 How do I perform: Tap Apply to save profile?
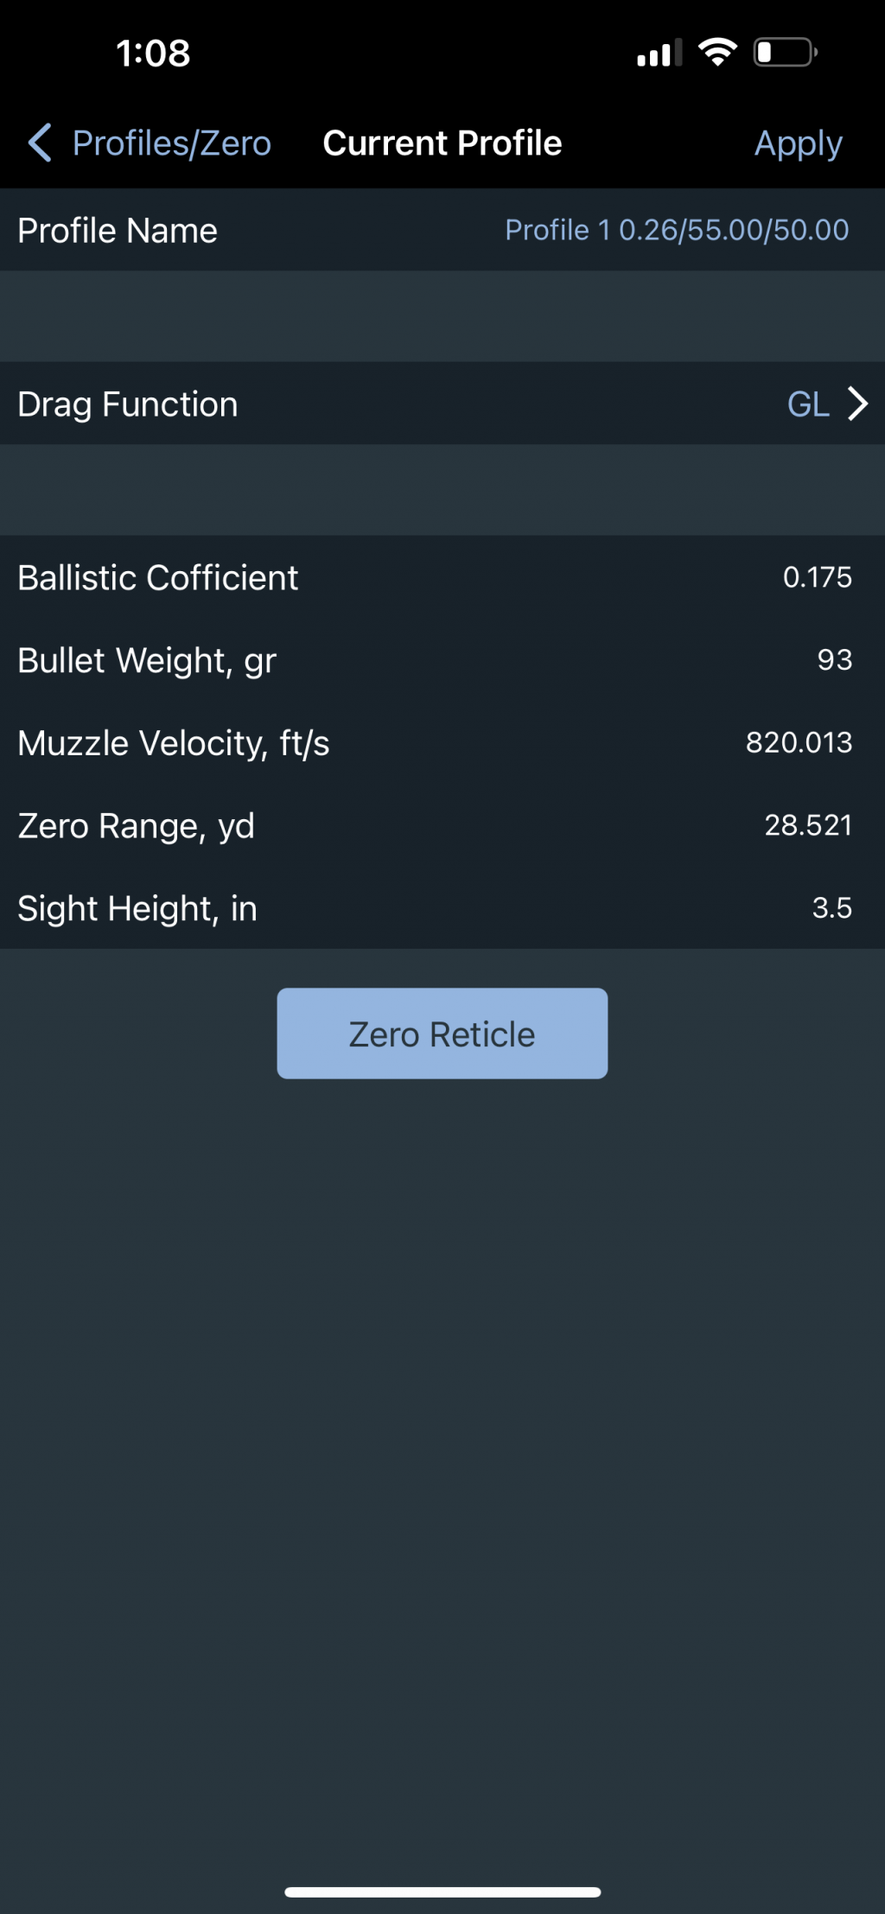point(798,143)
